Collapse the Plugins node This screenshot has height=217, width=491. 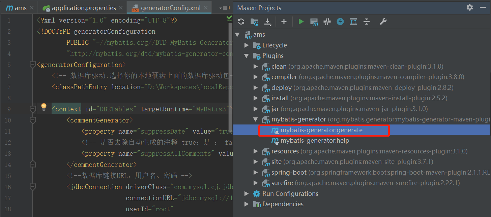pos(247,56)
